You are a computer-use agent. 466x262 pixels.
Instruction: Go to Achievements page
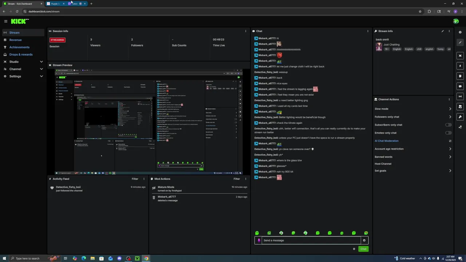click(x=19, y=47)
